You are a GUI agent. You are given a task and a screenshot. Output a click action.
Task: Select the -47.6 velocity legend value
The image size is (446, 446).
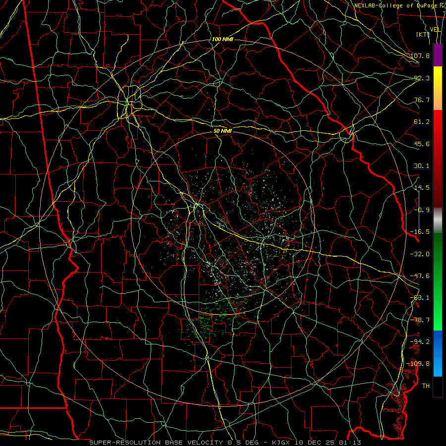coord(420,276)
